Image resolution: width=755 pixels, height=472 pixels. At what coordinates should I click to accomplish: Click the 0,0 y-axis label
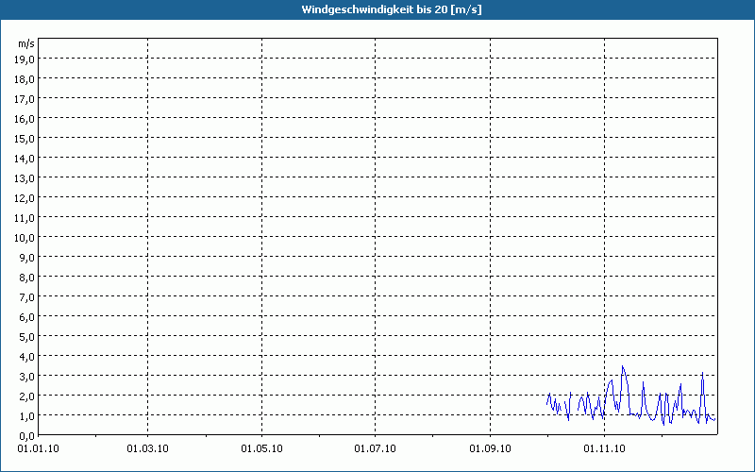26,436
